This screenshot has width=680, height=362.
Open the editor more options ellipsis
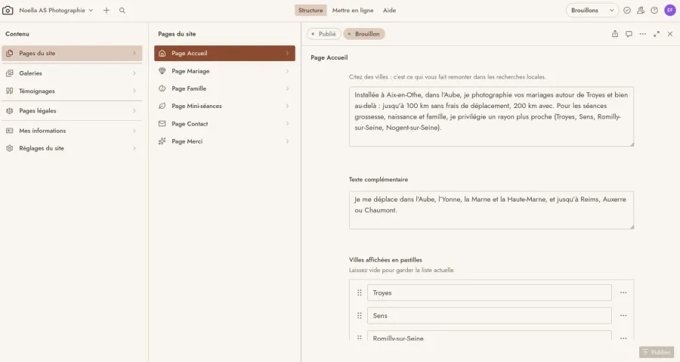click(643, 34)
